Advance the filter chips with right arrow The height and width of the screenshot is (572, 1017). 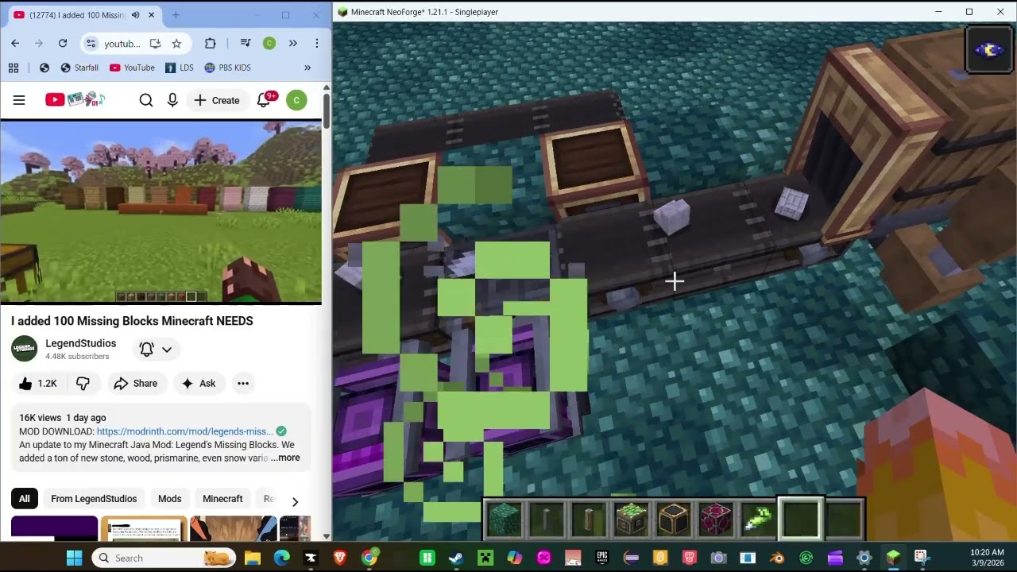coord(295,501)
